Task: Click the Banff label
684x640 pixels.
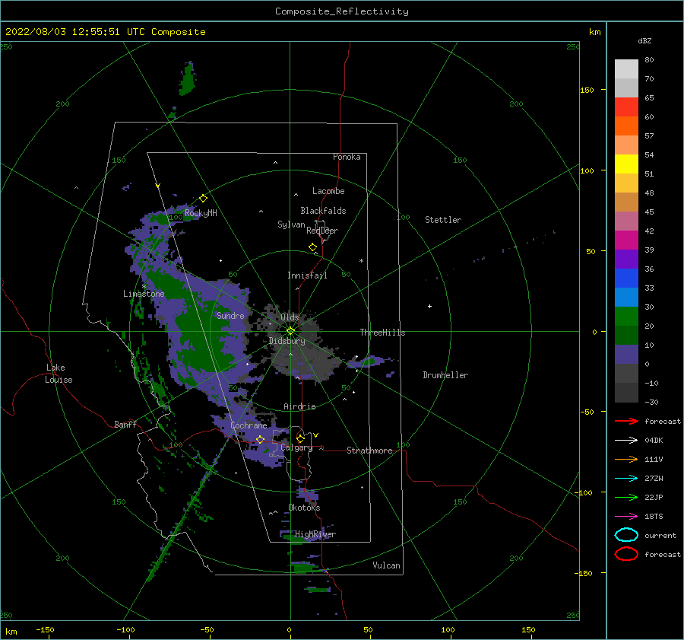Action: (x=125, y=424)
